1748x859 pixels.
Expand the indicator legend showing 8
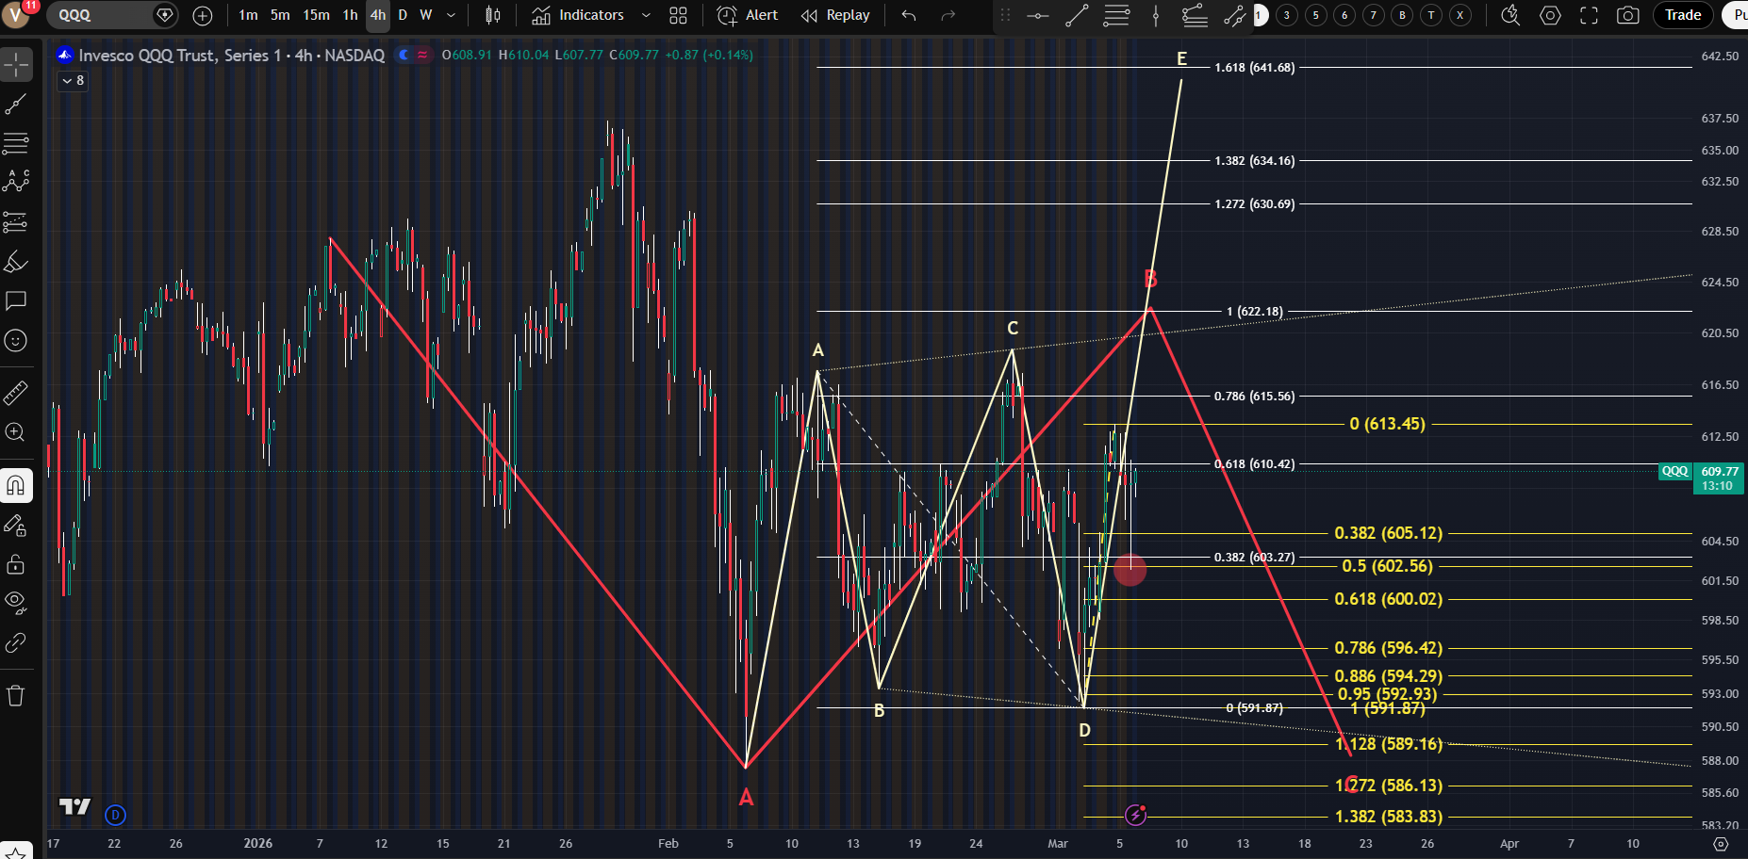pos(73,81)
